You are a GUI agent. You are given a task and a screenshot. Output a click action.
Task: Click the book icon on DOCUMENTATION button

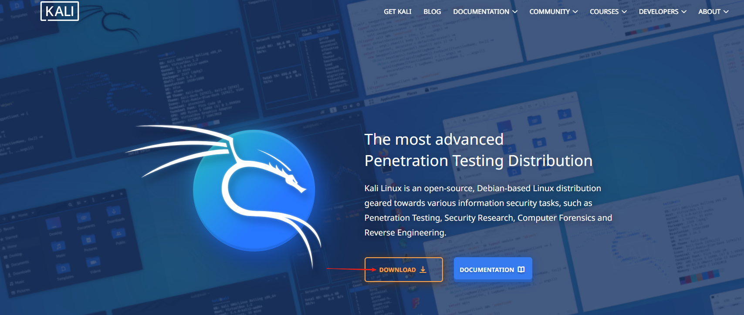(521, 270)
